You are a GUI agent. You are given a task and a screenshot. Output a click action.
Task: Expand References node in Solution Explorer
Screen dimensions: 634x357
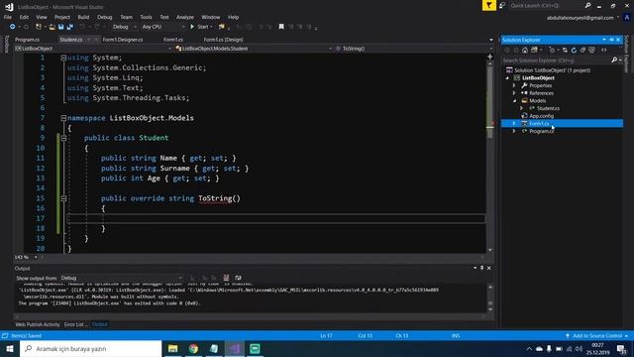coord(514,93)
